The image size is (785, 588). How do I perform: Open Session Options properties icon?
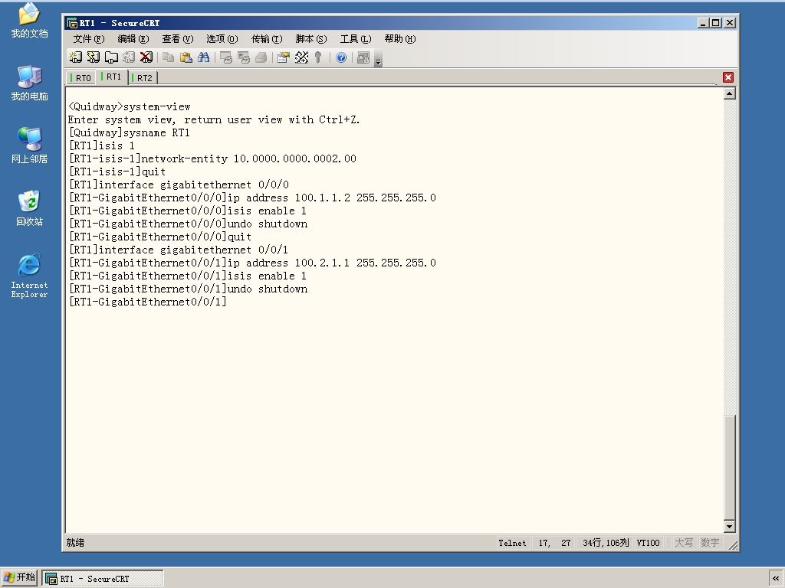(284, 57)
